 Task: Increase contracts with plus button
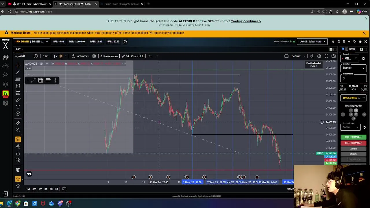[x=364, y=114]
